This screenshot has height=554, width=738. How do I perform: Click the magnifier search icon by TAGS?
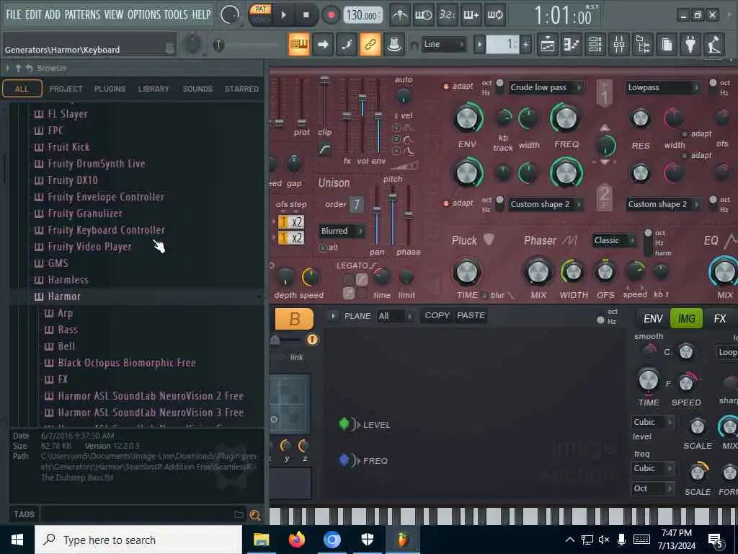click(x=255, y=515)
